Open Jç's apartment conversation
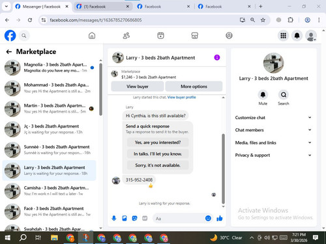 49,129
